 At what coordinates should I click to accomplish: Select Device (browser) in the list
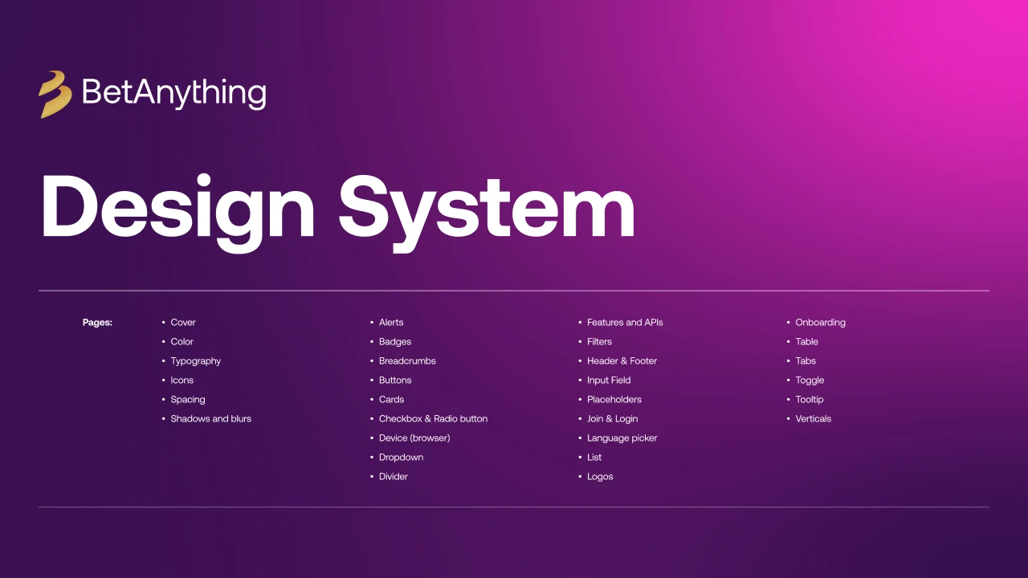click(414, 438)
